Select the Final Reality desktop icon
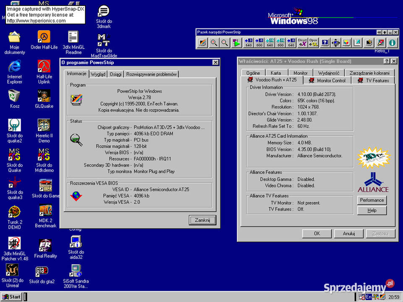 45,249
